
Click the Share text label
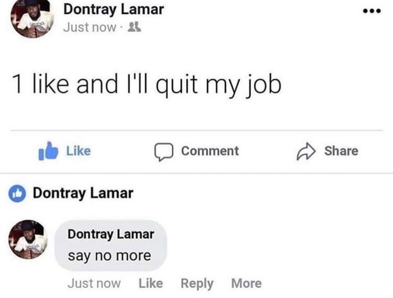click(x=341, y=151)
